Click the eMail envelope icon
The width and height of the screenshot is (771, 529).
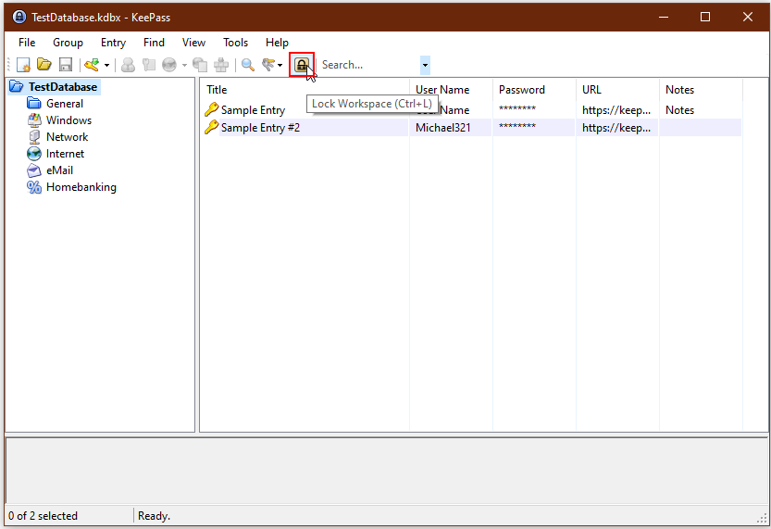click(x=34, y=170)
